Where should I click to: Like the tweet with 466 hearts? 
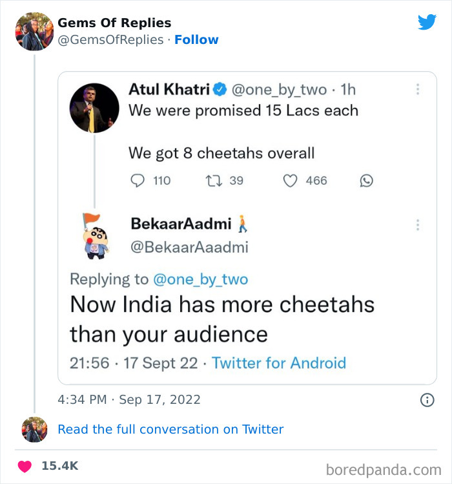[291, 181]
